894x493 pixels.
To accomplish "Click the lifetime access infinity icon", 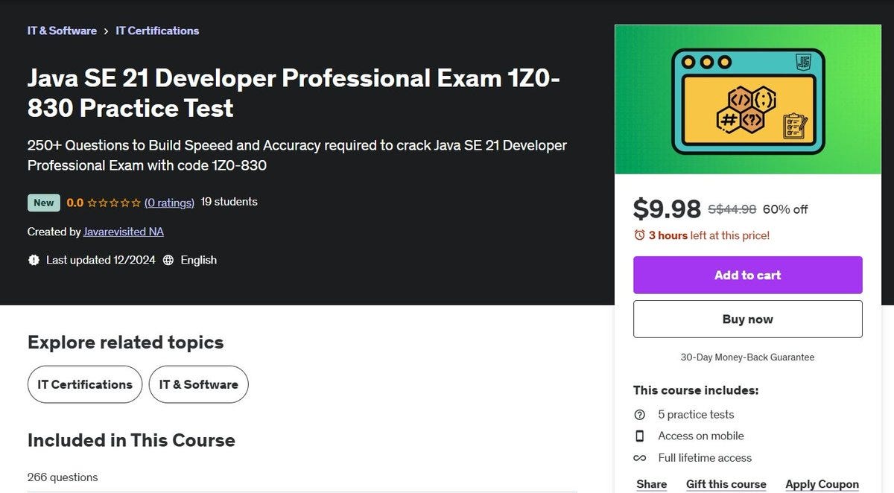I will coord(639,458).
